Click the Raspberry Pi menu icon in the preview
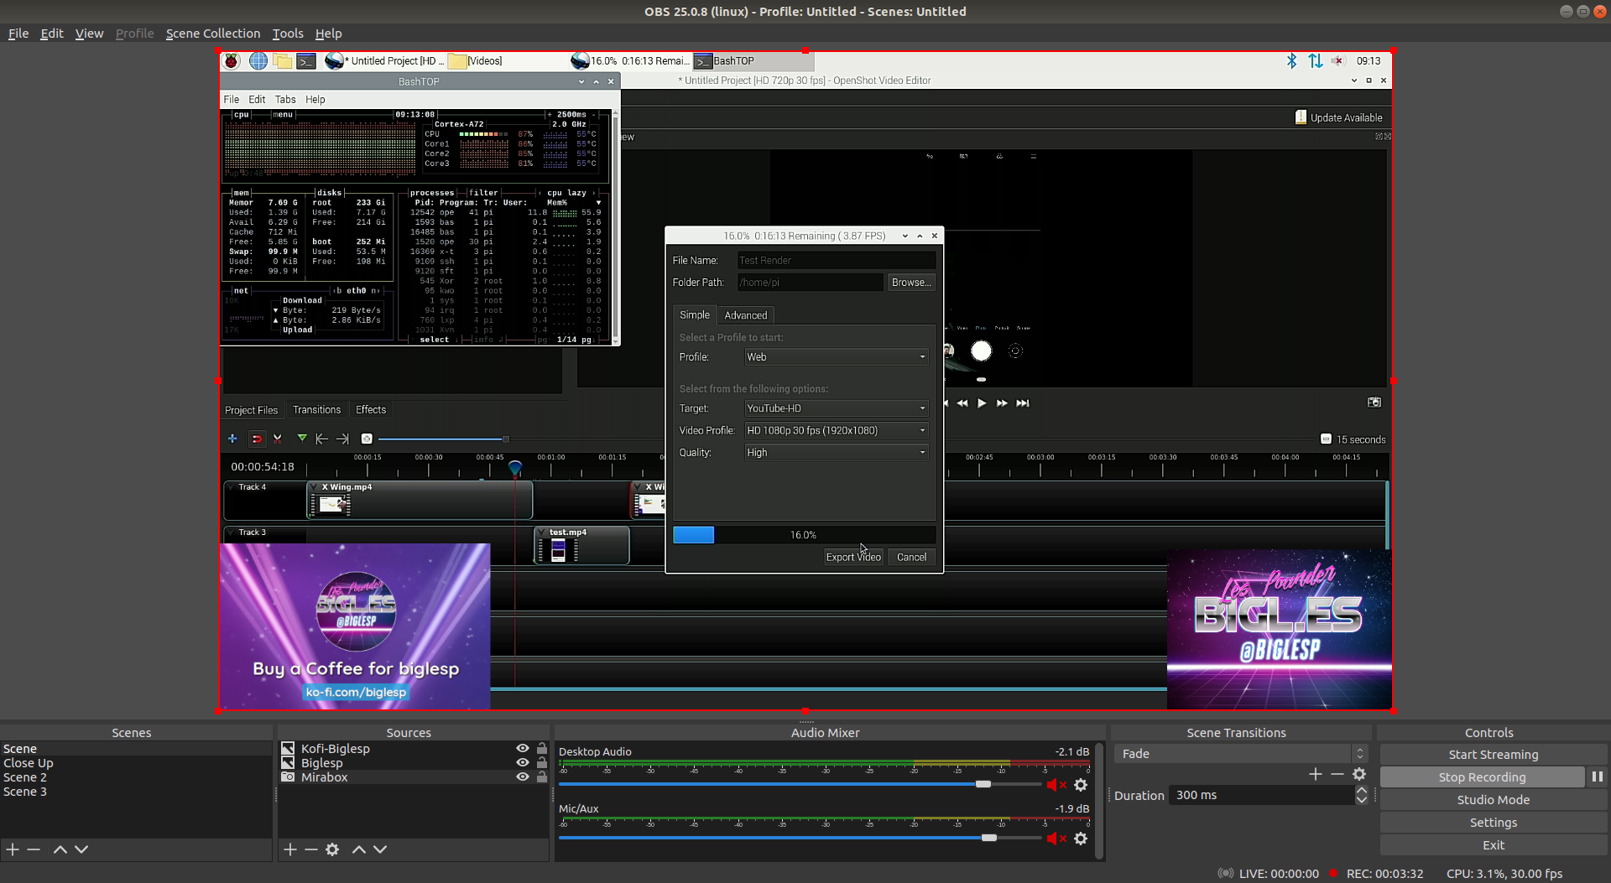1611x883 pixels. (x=232, y=60)
